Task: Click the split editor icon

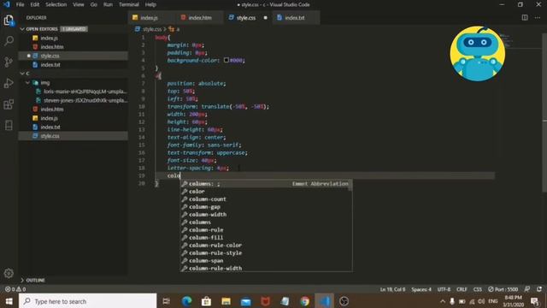Action: coord(525,17)
